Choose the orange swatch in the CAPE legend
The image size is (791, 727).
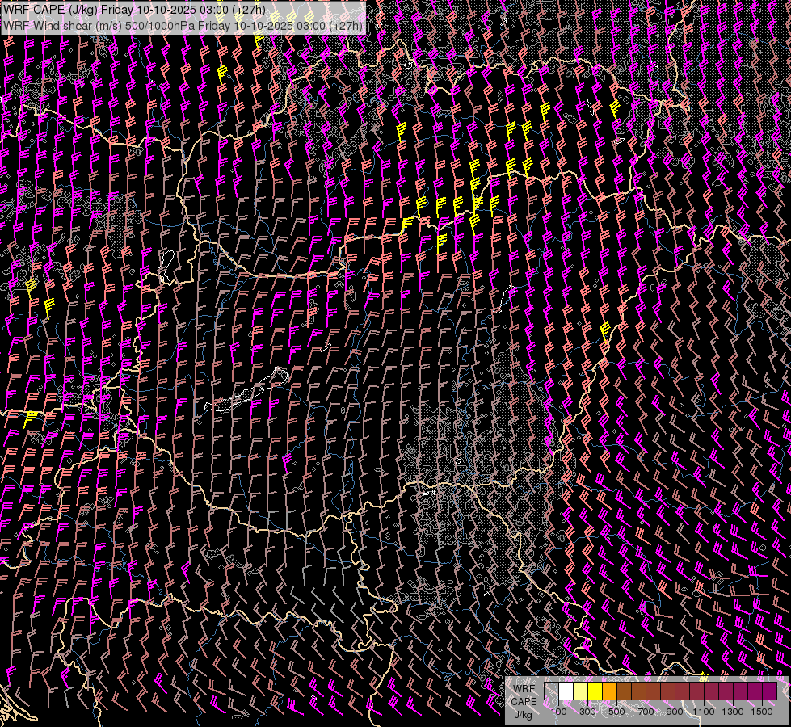[609, 691]
